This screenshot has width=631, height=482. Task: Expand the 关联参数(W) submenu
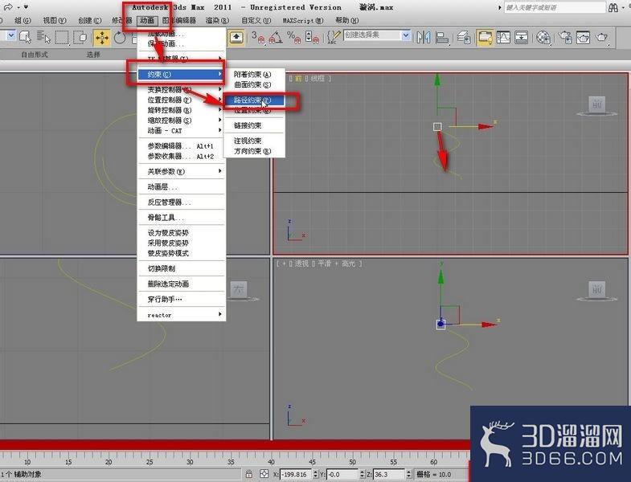pos(181,171)
